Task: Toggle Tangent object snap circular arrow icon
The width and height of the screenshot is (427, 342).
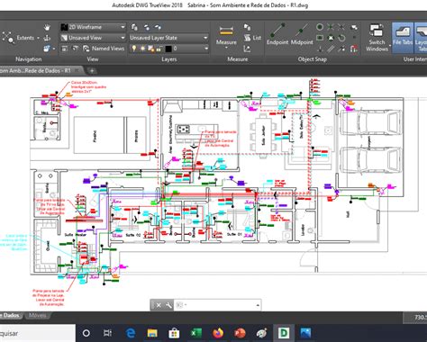Action: tap(341, 38)
